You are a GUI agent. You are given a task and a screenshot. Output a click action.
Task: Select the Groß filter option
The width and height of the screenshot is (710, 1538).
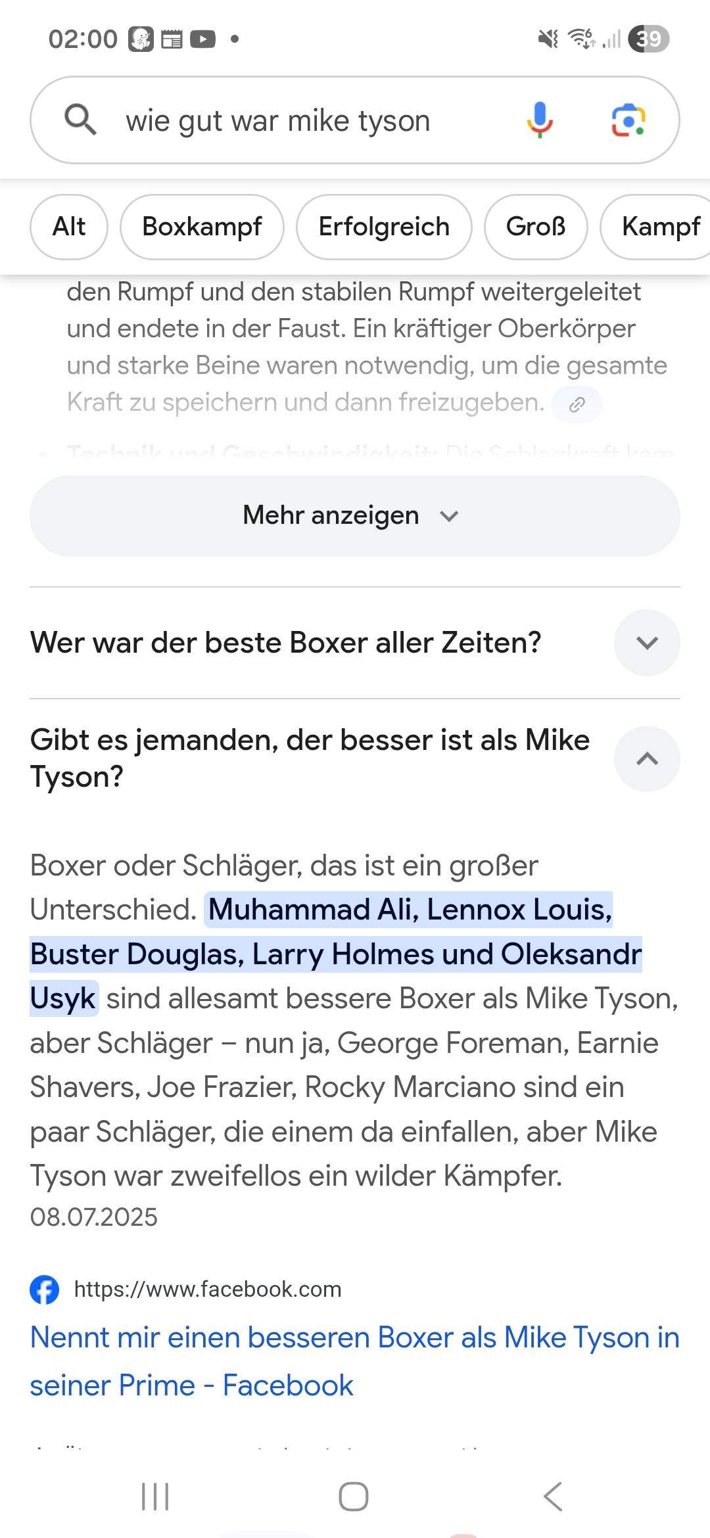[536, 227]
